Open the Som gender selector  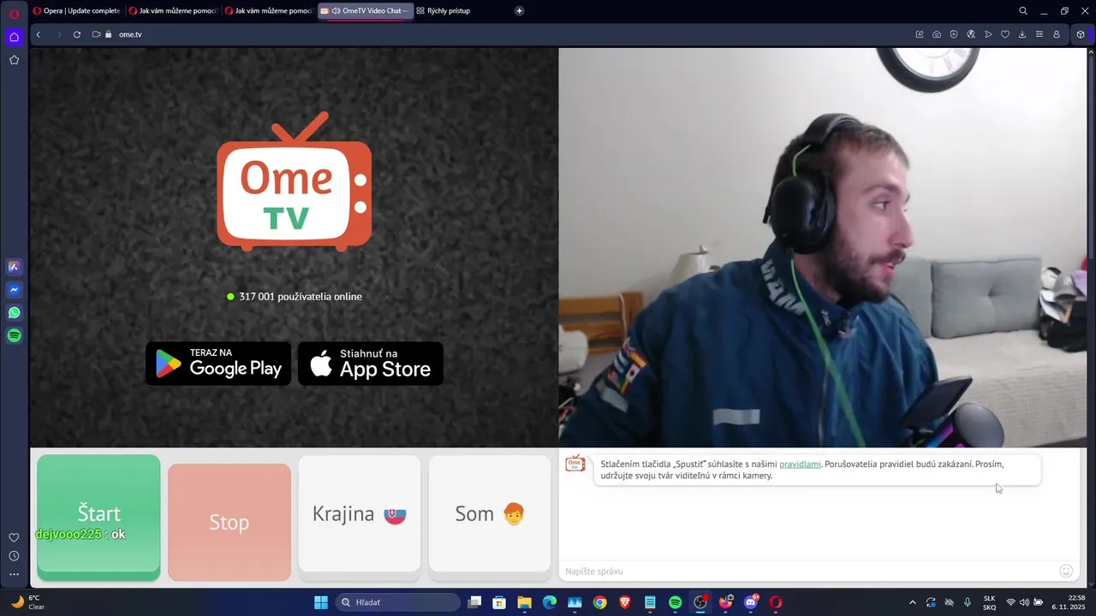coord(490,514)
